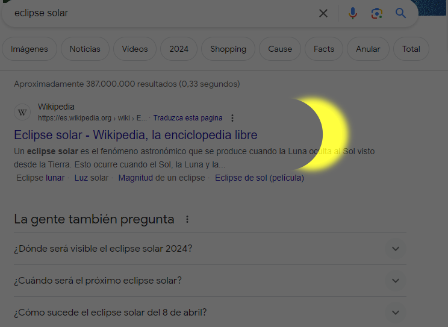This screenshot has height=327, width=448.
Task: Click the Wikipedia W favicon
Action: pos(22,112)
